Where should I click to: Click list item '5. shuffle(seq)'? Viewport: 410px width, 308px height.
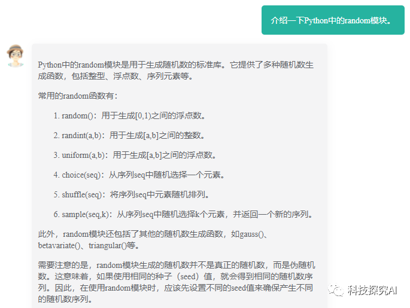click(131, 194)
